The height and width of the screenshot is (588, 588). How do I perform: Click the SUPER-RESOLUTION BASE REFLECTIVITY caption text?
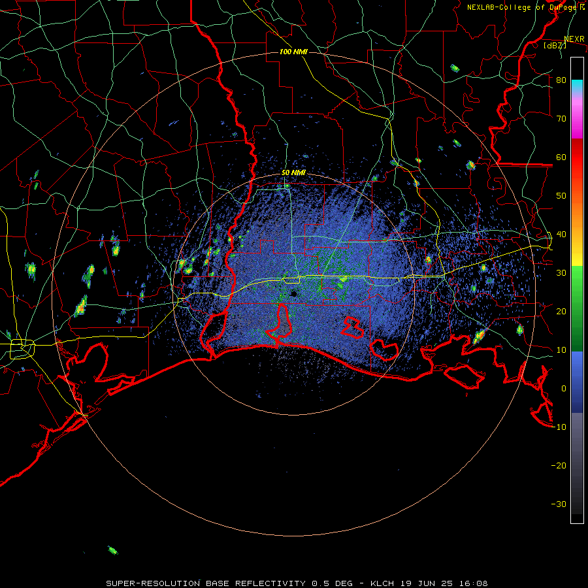(206, 583)
